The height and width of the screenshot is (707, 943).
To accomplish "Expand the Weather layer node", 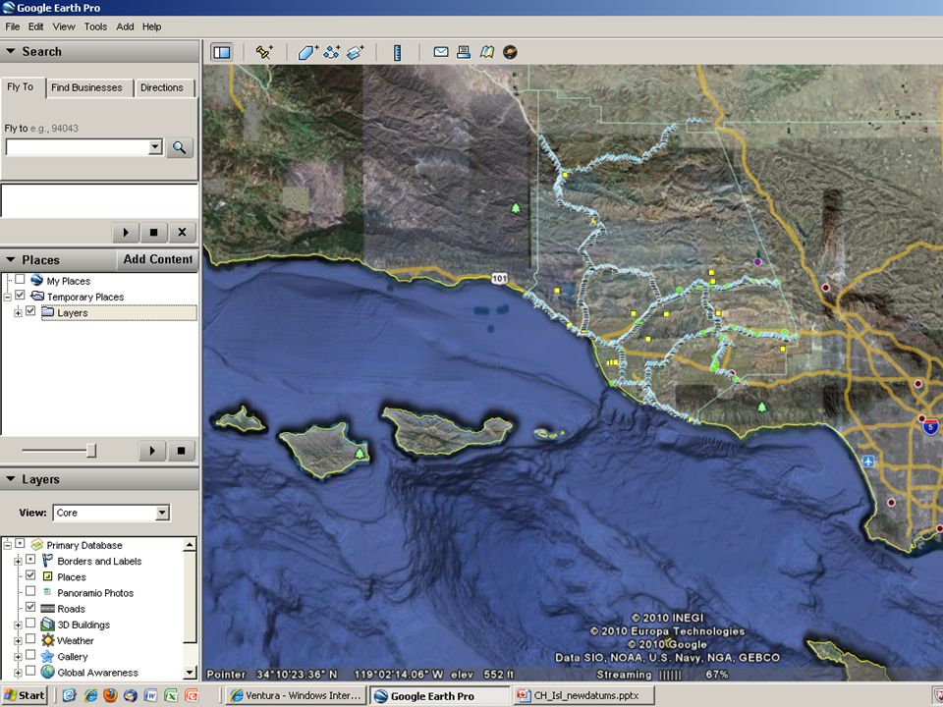I will pyautogui.click(x=18, y=641).
